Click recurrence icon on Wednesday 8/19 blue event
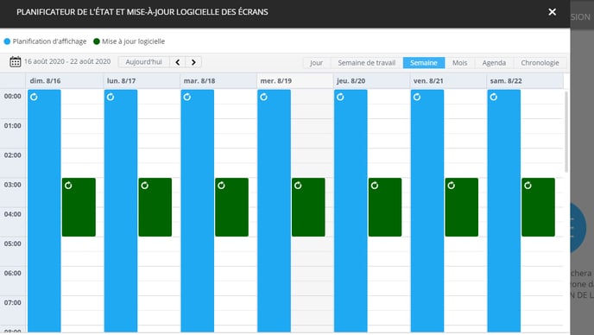The height and width of the screenshot is (335, 594). click(x=263, y=97)
